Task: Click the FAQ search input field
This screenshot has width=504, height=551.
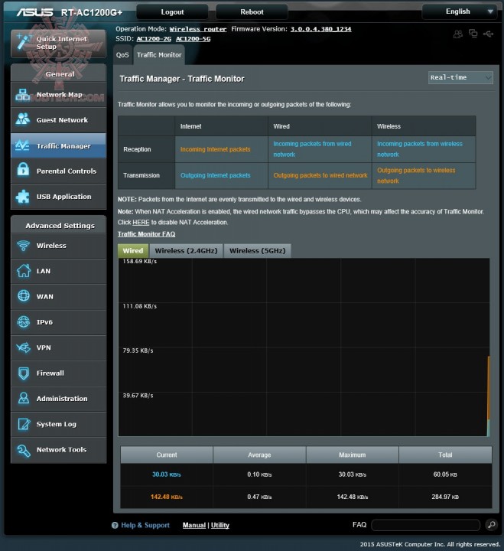Action: pyautogui.click(x=425, y=525)
